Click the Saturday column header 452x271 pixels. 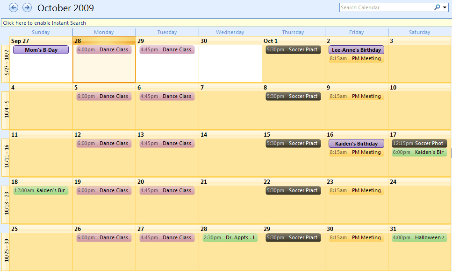pos(419,32)
